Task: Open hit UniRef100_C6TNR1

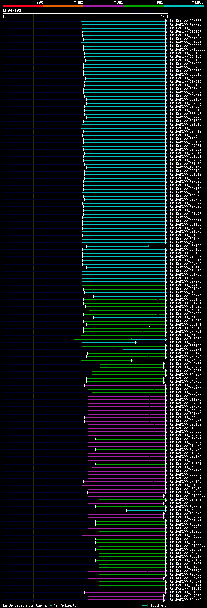Action: (x=186, y=42)
